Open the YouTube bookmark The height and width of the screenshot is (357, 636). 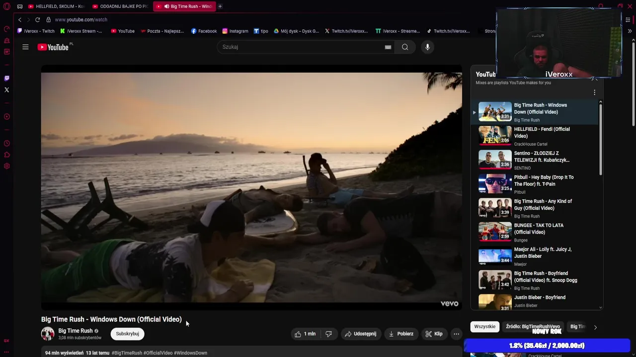point(123,31)
